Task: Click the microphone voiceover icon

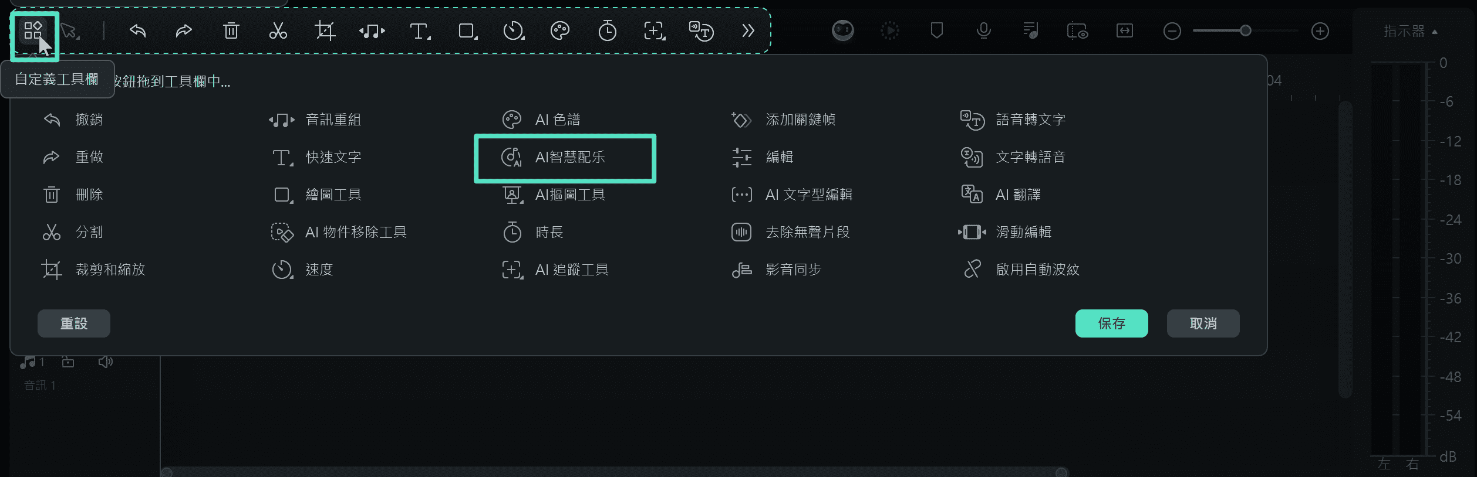Action: pos(984,30)
